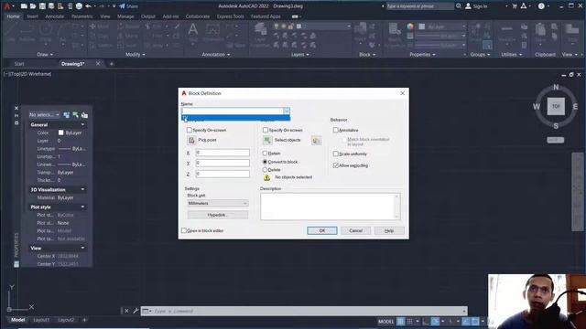Collapse the 3D Visualization section
The height and width of the screenshot is (329, 586).
tap(82, 189)
